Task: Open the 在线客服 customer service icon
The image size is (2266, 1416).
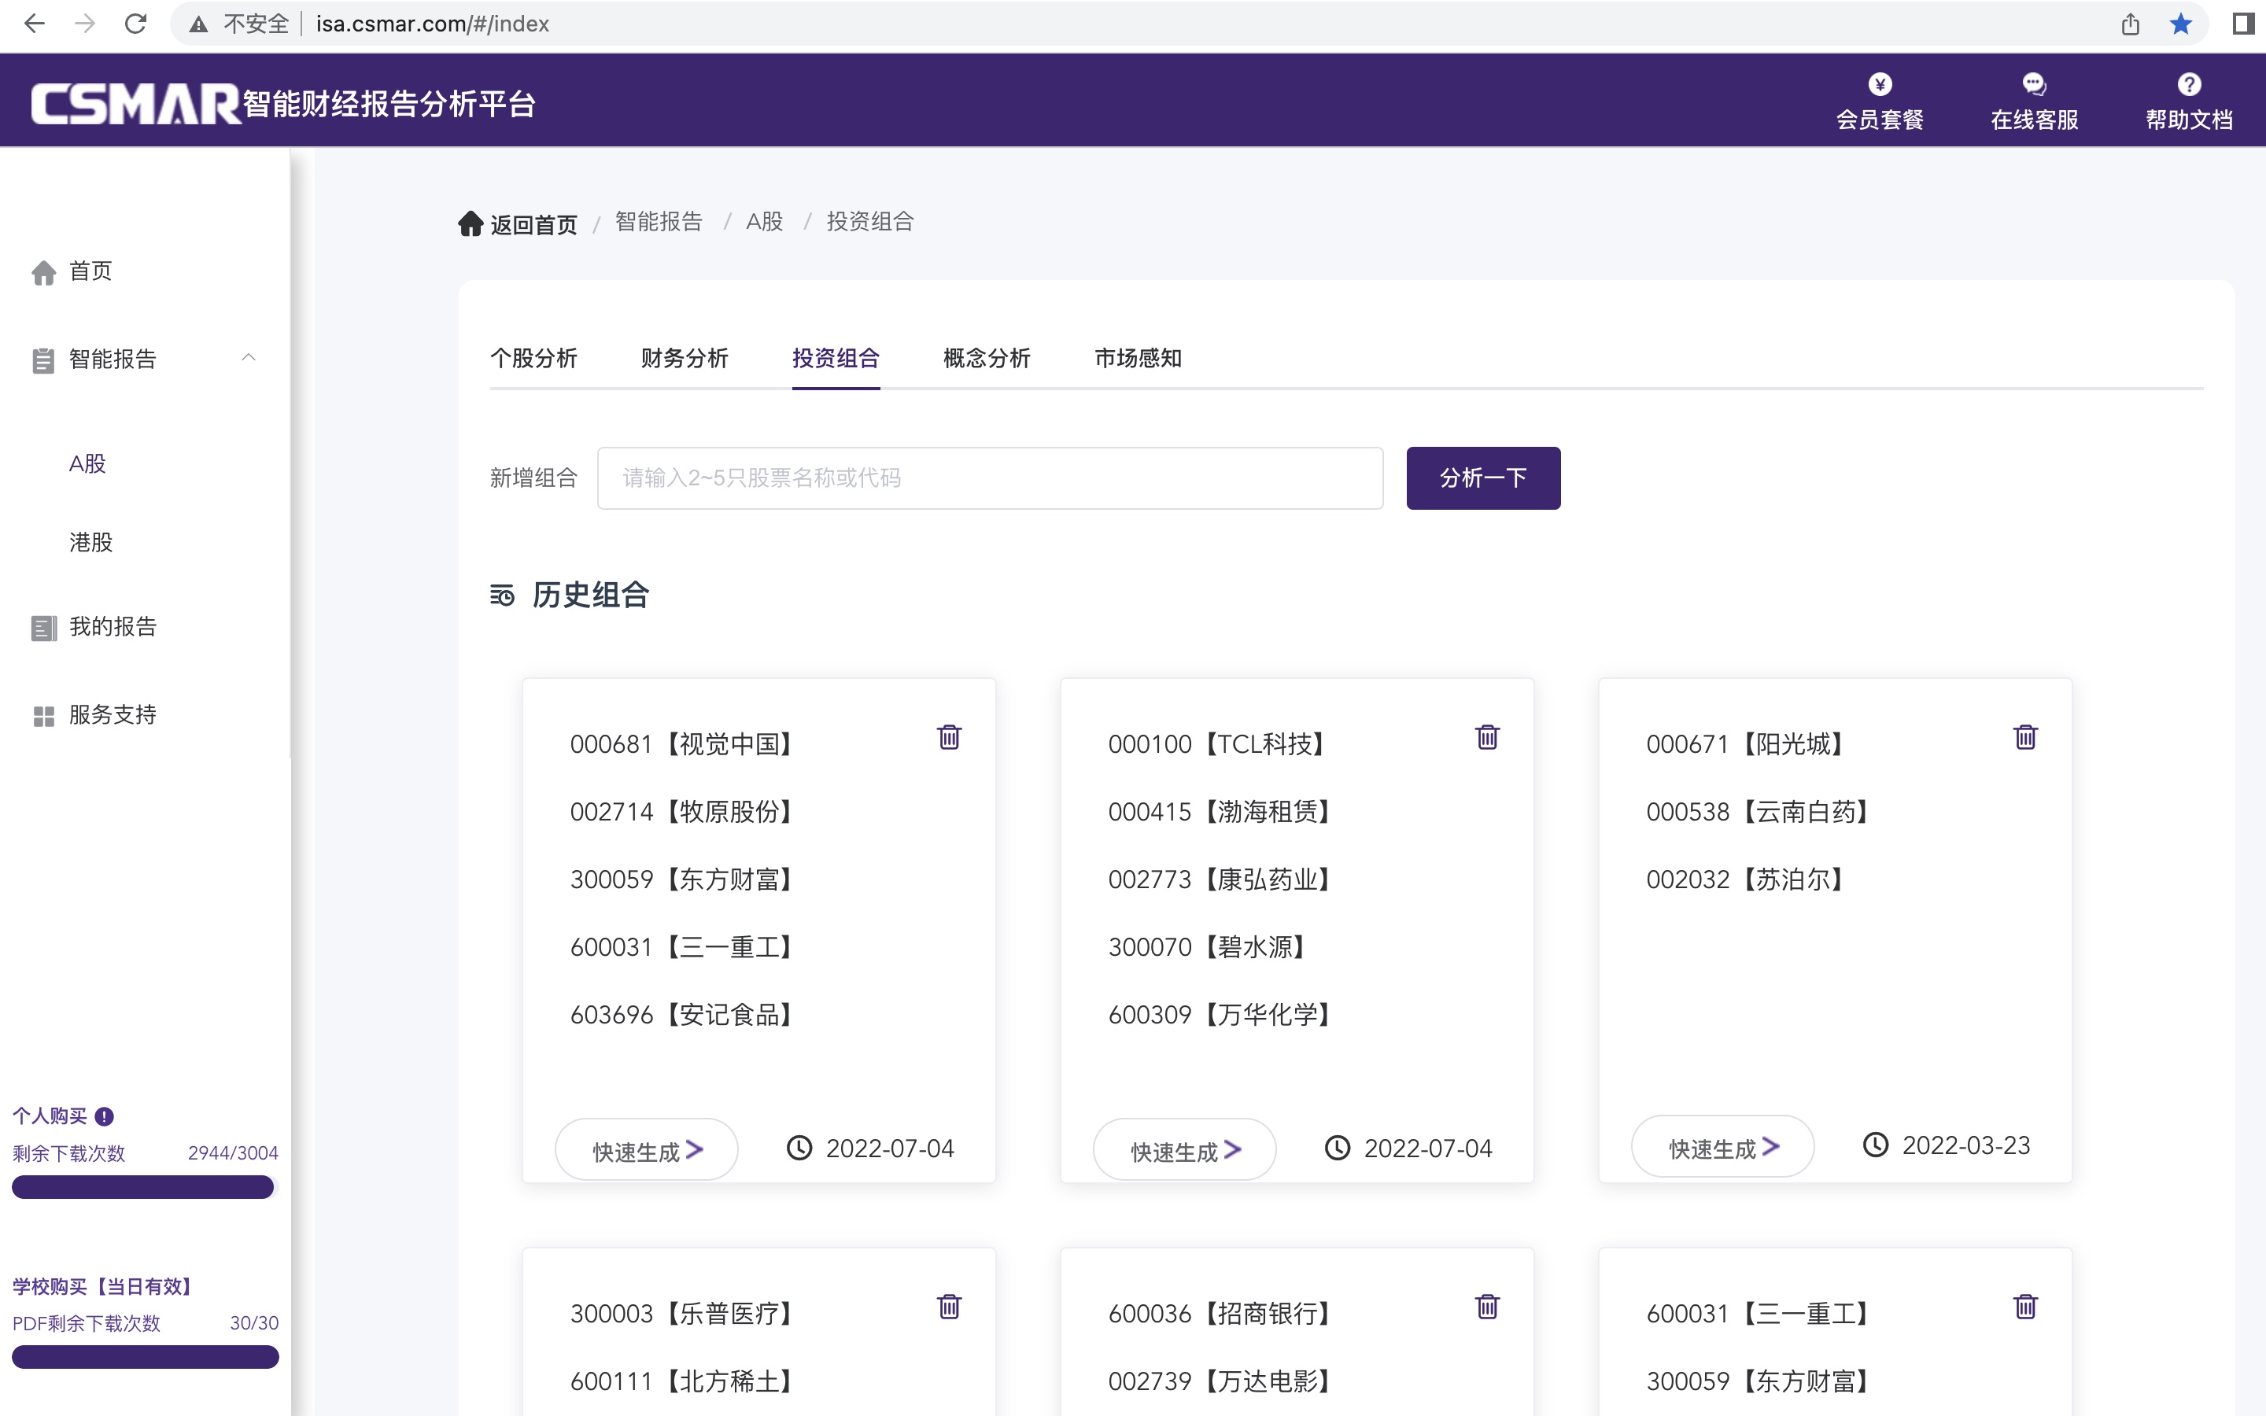Action: point(2033,85)
